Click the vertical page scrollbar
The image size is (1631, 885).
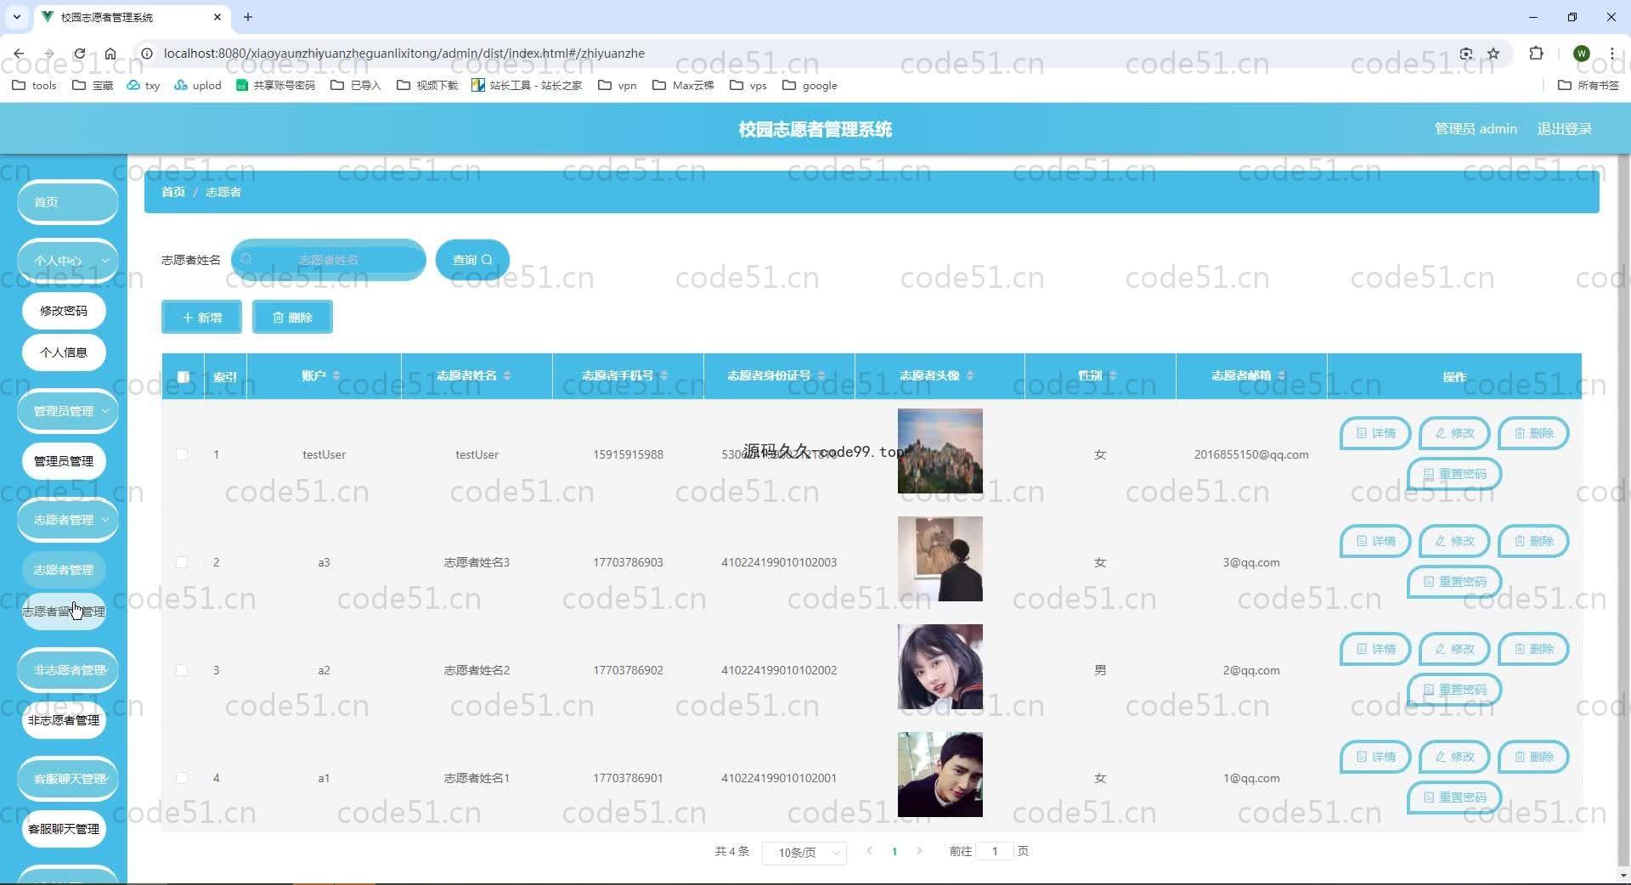coord(1623,510)
